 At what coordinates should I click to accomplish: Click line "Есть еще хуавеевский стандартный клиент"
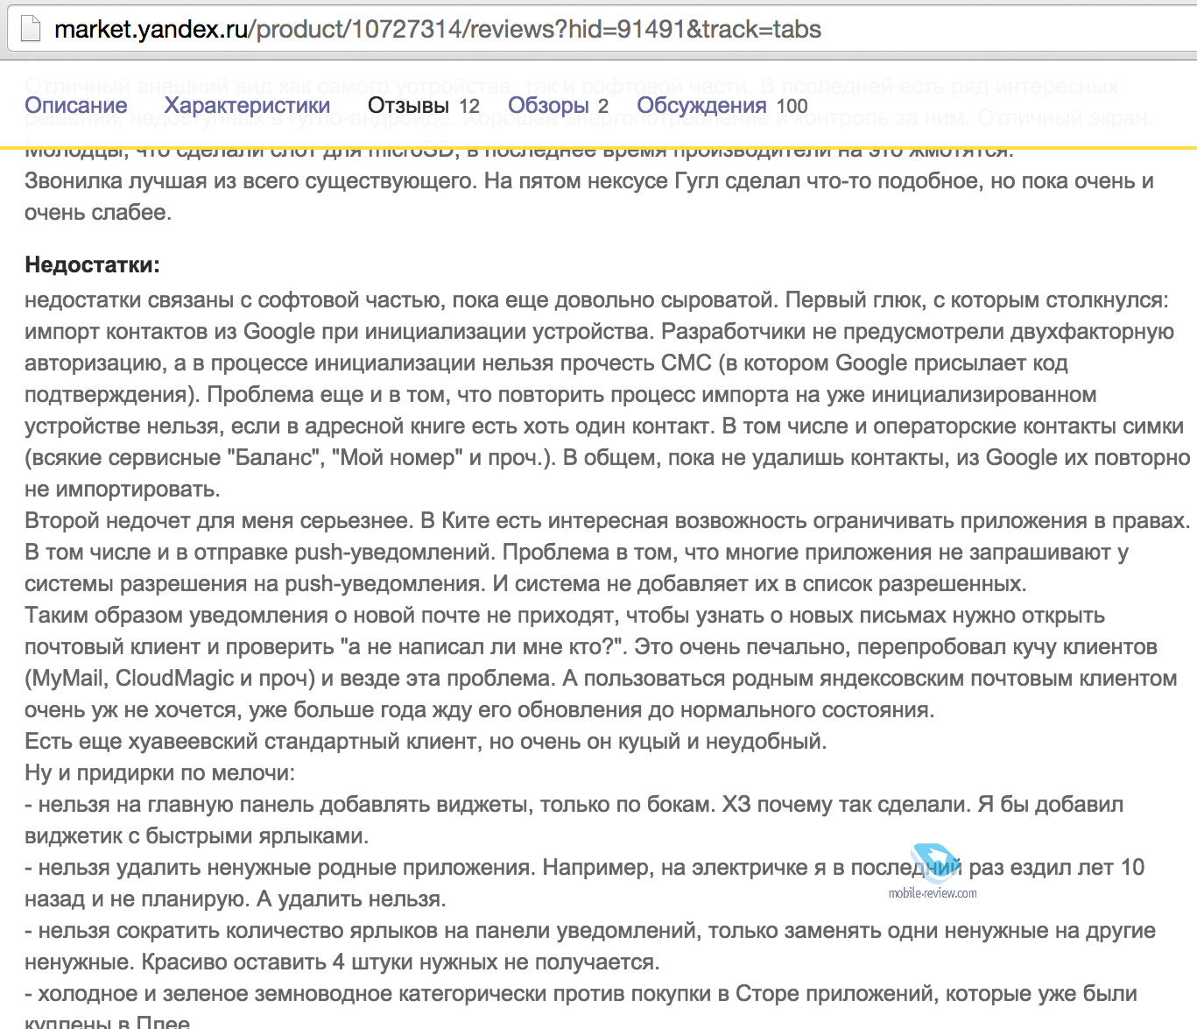(426, 742)
